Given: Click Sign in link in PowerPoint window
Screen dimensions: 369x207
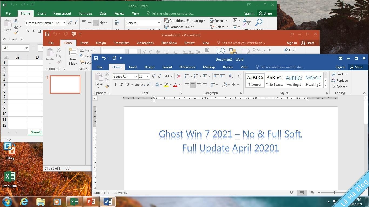Looking at the screenshot, I should pos(292,43).
